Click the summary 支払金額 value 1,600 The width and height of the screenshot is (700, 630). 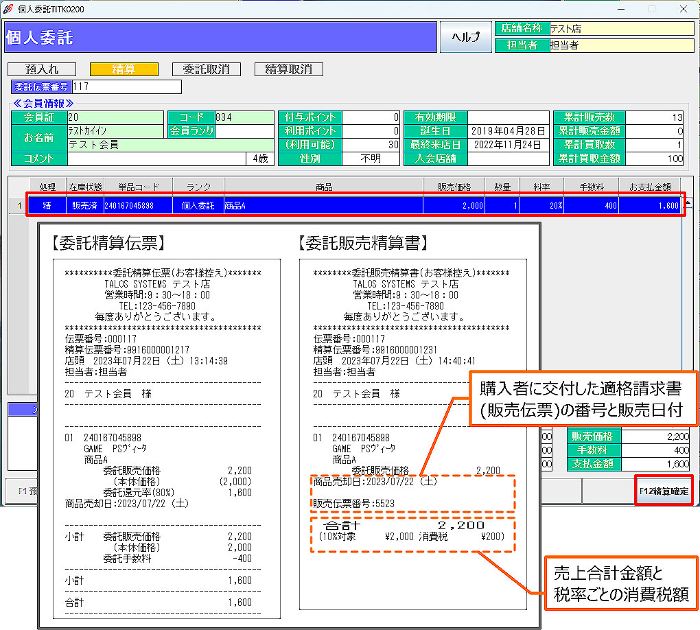click(x=655, y=464)
